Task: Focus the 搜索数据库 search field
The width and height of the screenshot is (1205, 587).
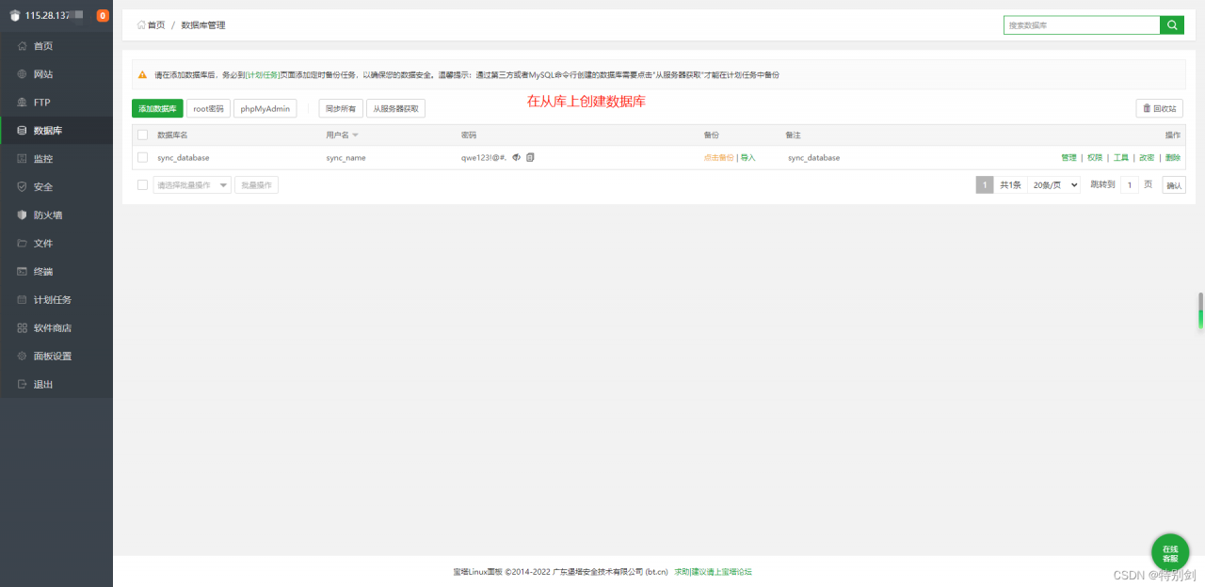Action: coord(1082,25)
